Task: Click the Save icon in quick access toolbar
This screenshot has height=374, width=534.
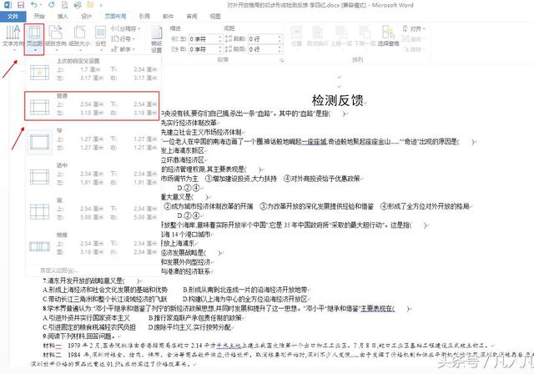Action: (x=21, y=5)
